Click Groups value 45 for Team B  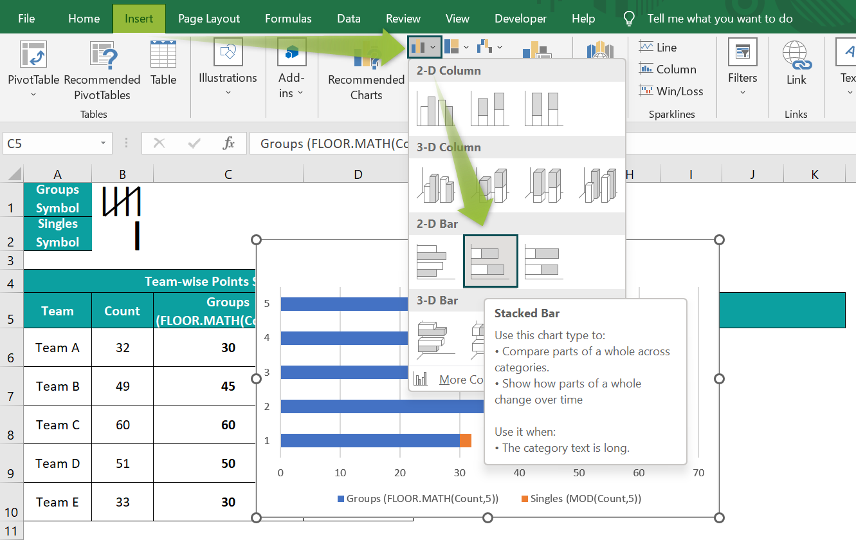[x=228, y=386]
